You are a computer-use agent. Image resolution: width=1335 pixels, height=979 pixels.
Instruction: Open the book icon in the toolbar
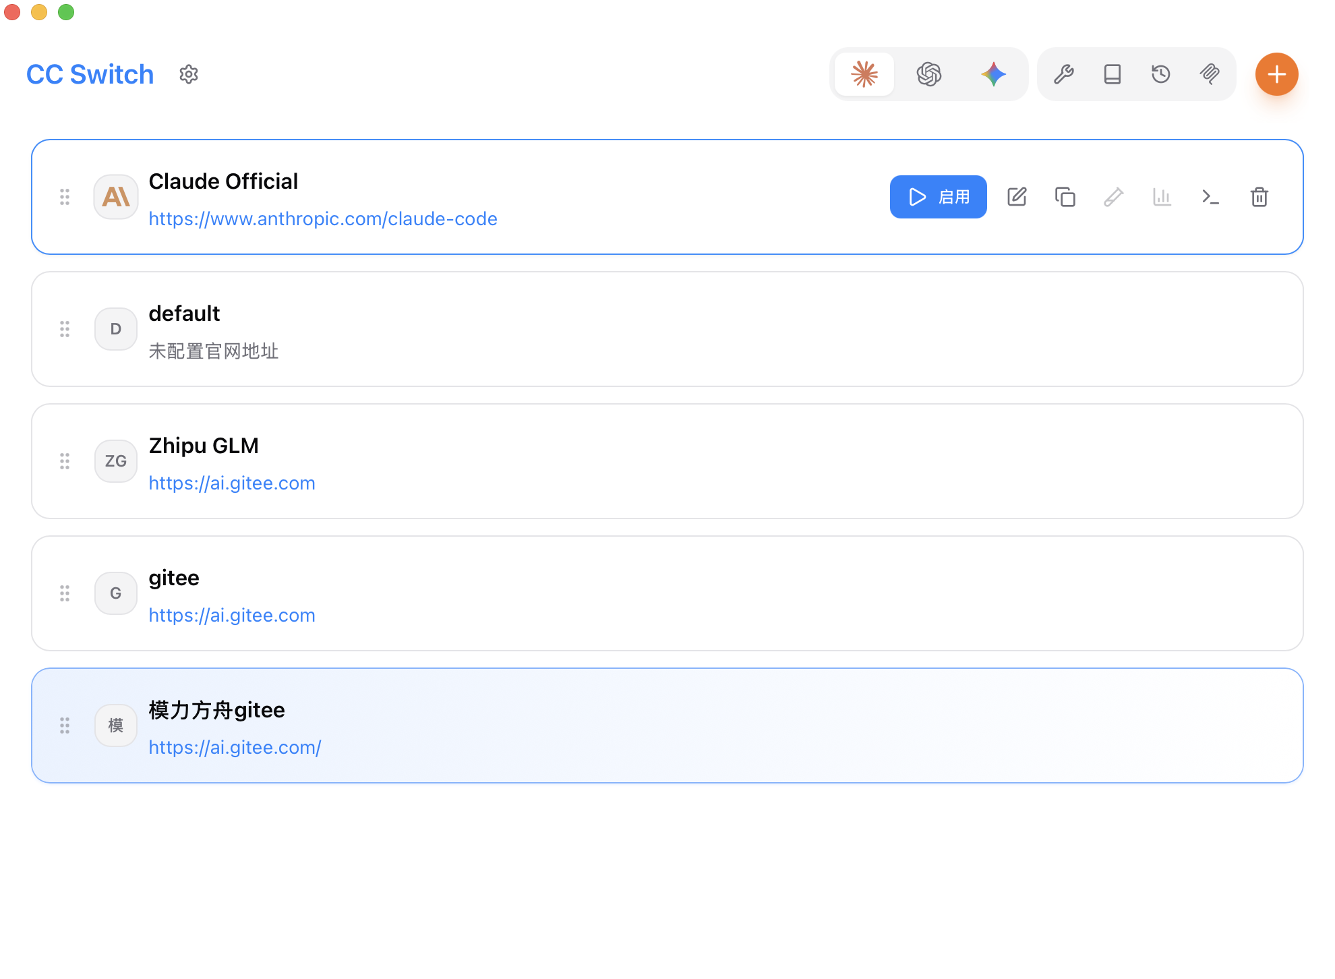pos(1112,74)
